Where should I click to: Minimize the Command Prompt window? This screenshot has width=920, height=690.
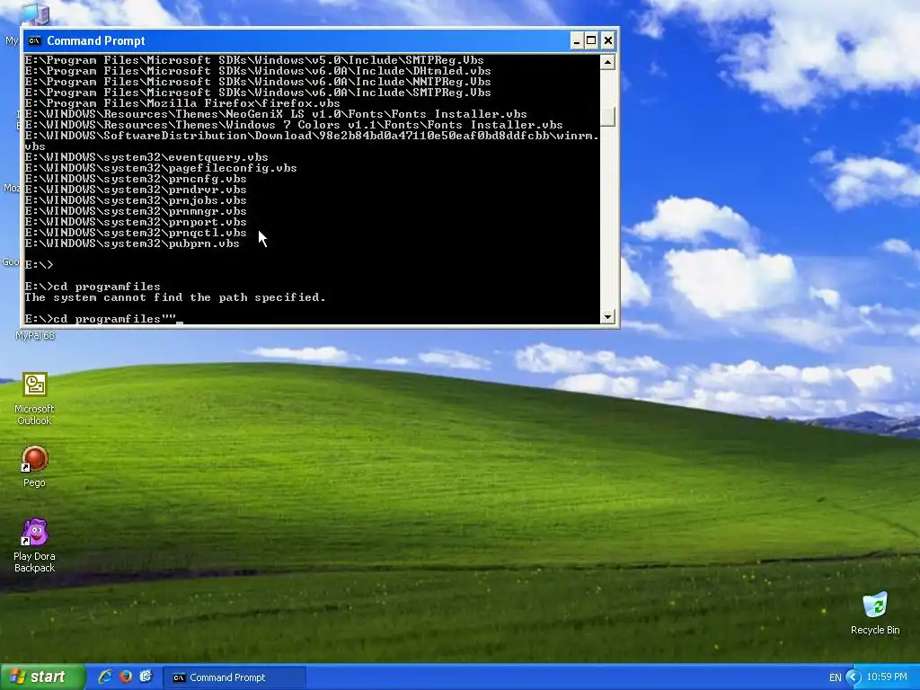[577, 40]
